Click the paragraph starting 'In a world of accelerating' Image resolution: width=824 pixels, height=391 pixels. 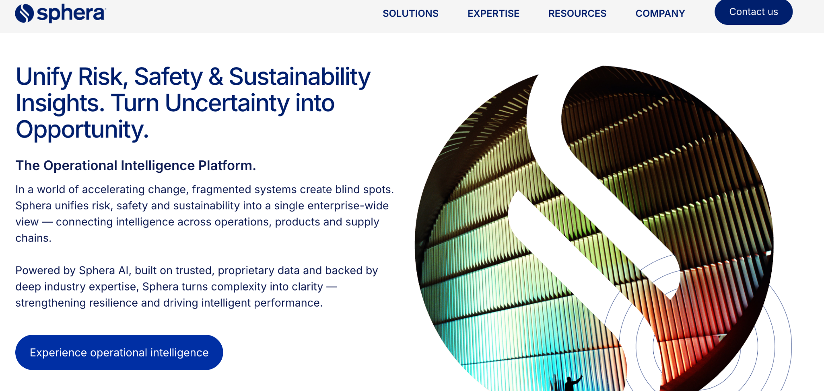click(x=204, y=214)
